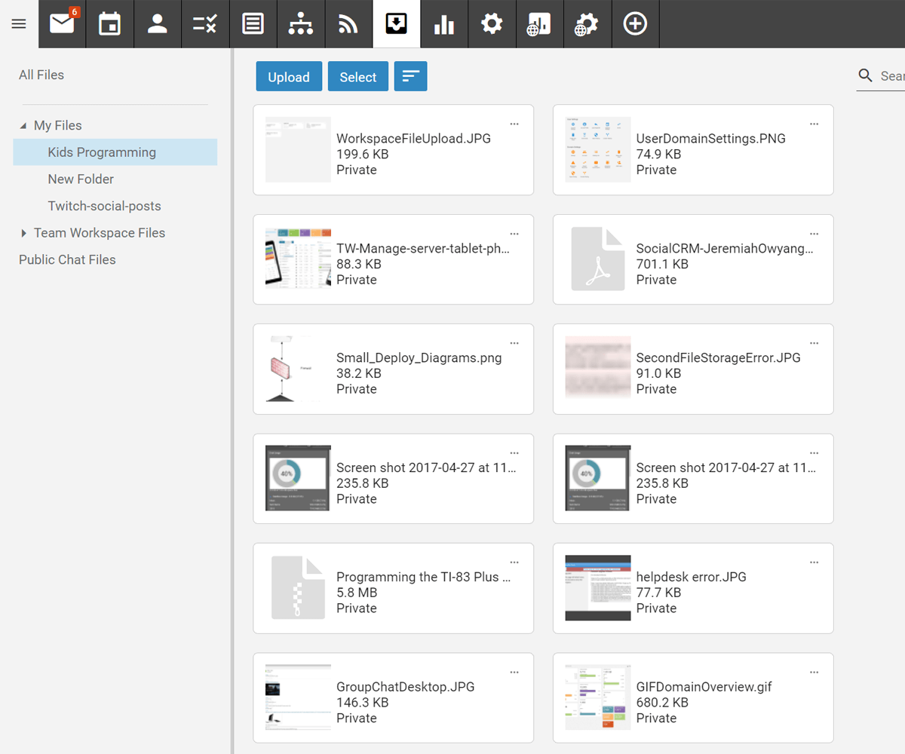905x754 pixels.
Task: Click the search input field
Action: pyautogui.click(x=892, y=75)
